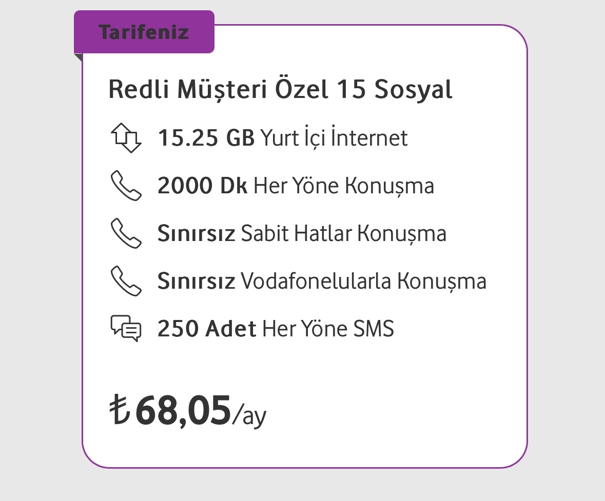Click the data transfer arrows icon

coord(126,138)
